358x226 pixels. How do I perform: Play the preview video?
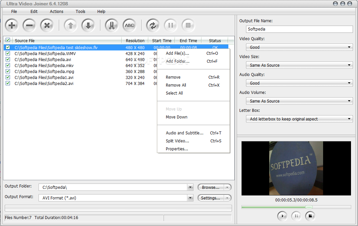[282, 216]
